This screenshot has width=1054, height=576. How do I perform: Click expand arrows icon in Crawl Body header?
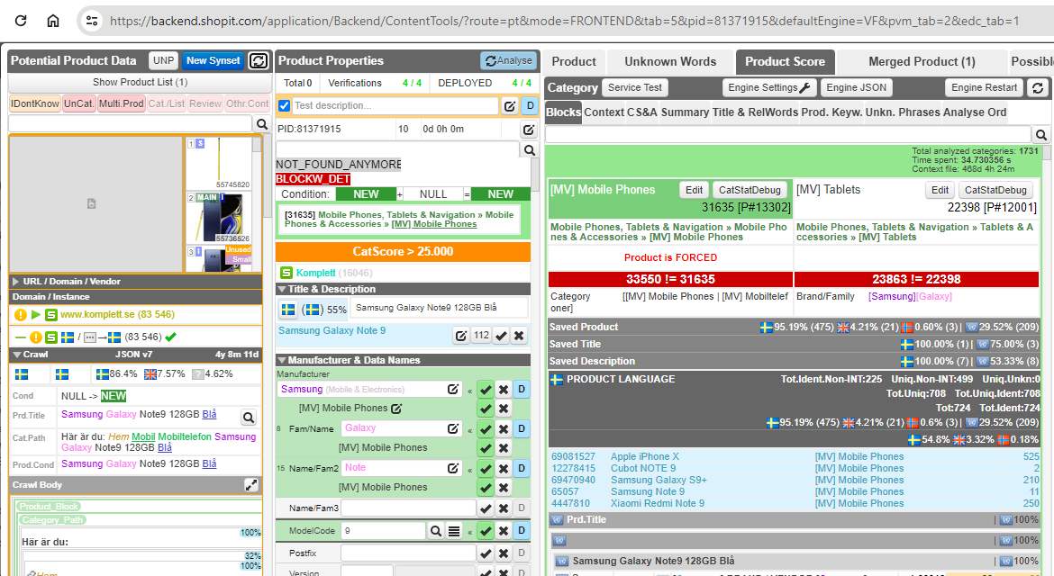(x=251, y=485)
